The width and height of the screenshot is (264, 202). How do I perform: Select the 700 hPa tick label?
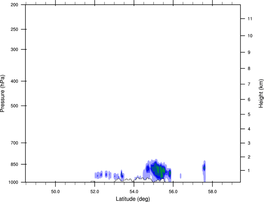[15, 143]
